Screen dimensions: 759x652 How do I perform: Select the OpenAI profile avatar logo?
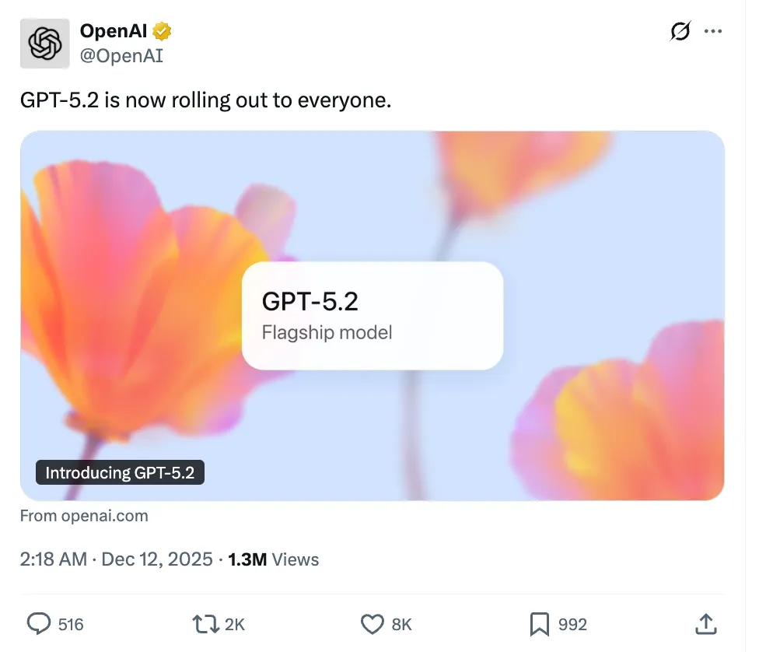(44, 44)
